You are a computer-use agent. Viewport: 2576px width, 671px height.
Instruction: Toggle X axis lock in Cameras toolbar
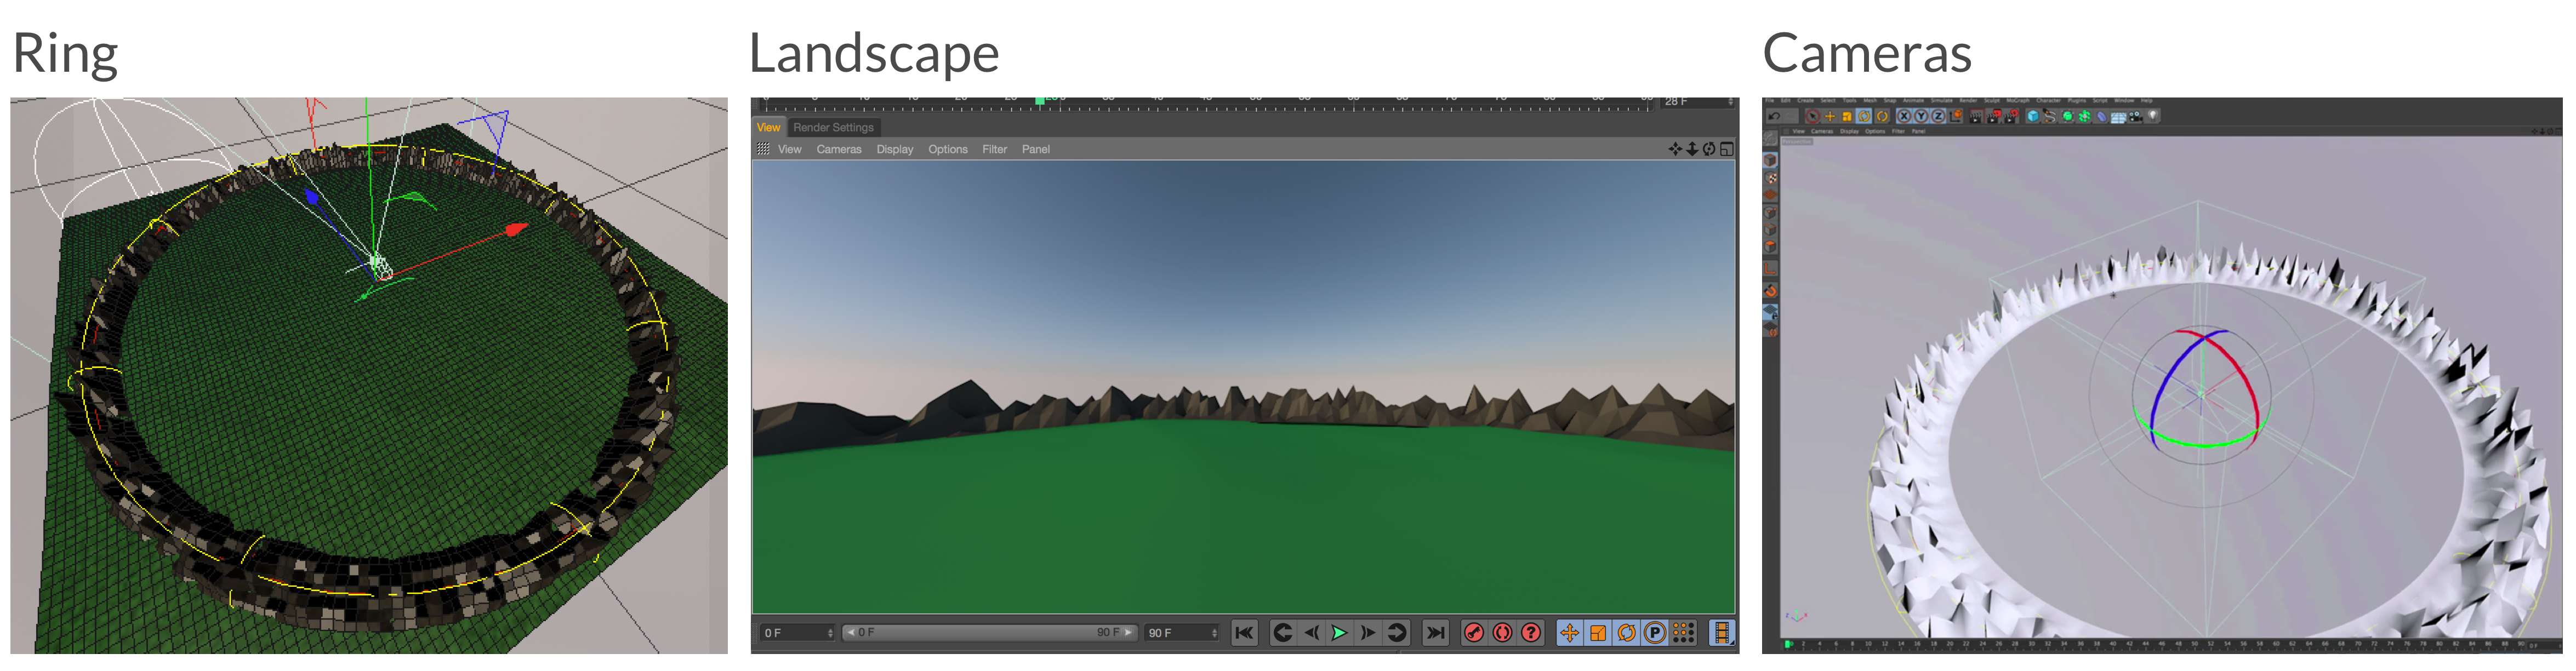(1904, 116)
